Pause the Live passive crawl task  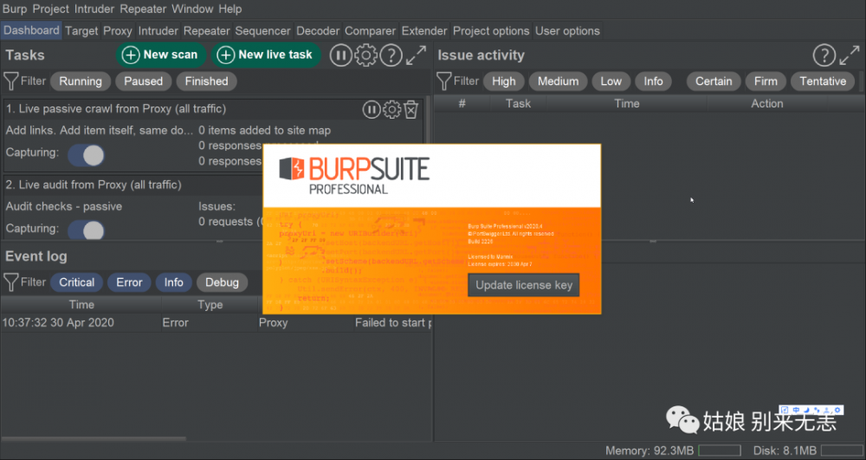(x=372, y=109)
